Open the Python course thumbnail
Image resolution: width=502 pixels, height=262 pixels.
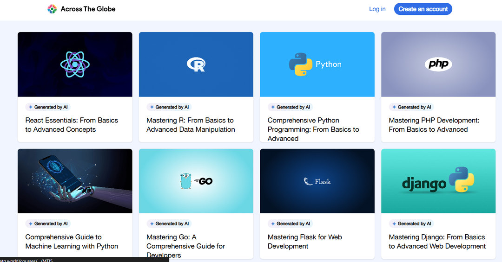coord(317,64)
